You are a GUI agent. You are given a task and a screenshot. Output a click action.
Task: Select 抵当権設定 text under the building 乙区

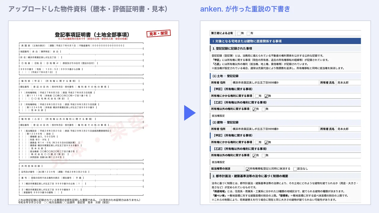(x=219, y=162)
